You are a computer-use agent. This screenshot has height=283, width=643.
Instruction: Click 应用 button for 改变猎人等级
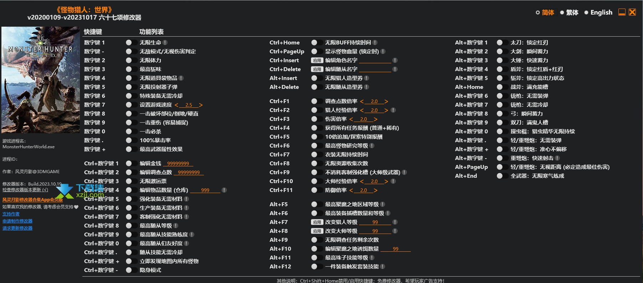click(317, 222)
